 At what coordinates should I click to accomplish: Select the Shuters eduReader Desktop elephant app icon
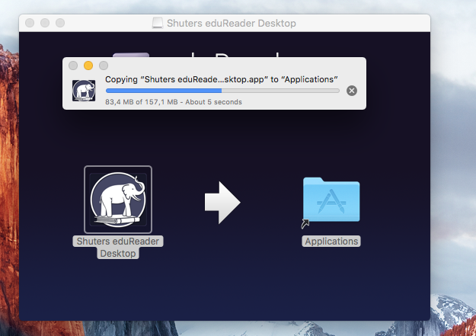point(118,200)
